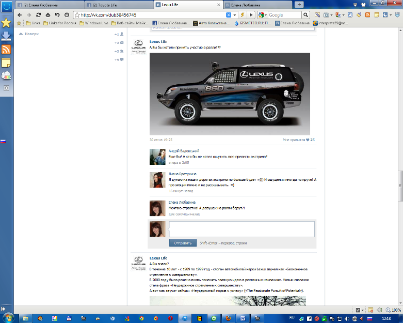The width and height of the screenshot is (403, 323).
Task: Go back to the previous page
Action: pyautogui.click(x=20, y=15)
